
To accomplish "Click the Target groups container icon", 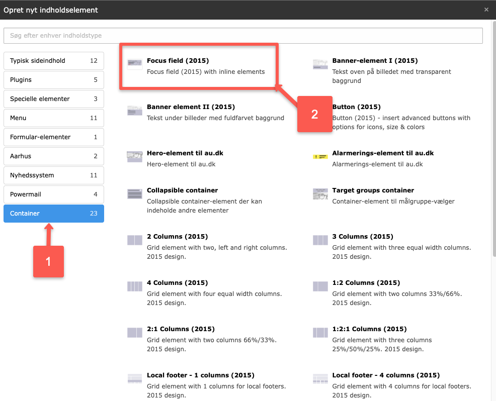I will 320,194.
